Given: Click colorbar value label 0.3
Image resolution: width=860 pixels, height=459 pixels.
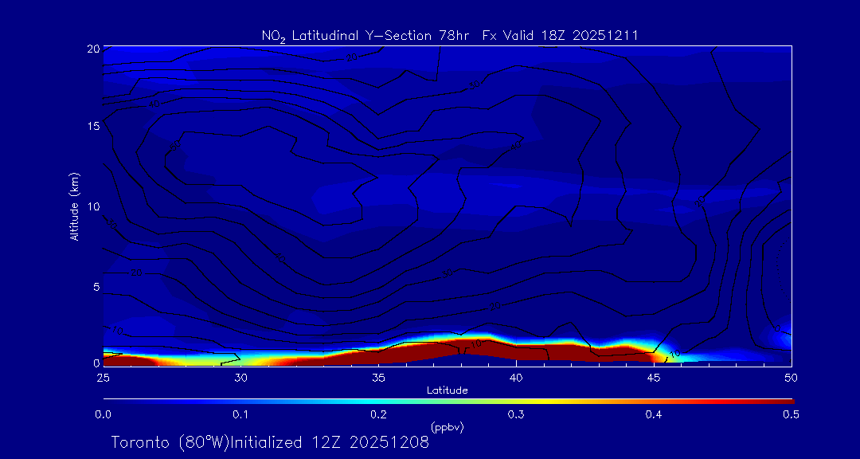Looking at the screenshot, I should click(515, 415).
